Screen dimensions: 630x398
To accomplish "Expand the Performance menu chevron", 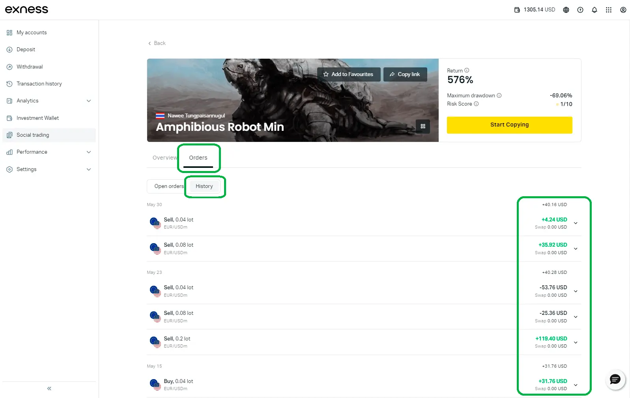I will point(89,152).
